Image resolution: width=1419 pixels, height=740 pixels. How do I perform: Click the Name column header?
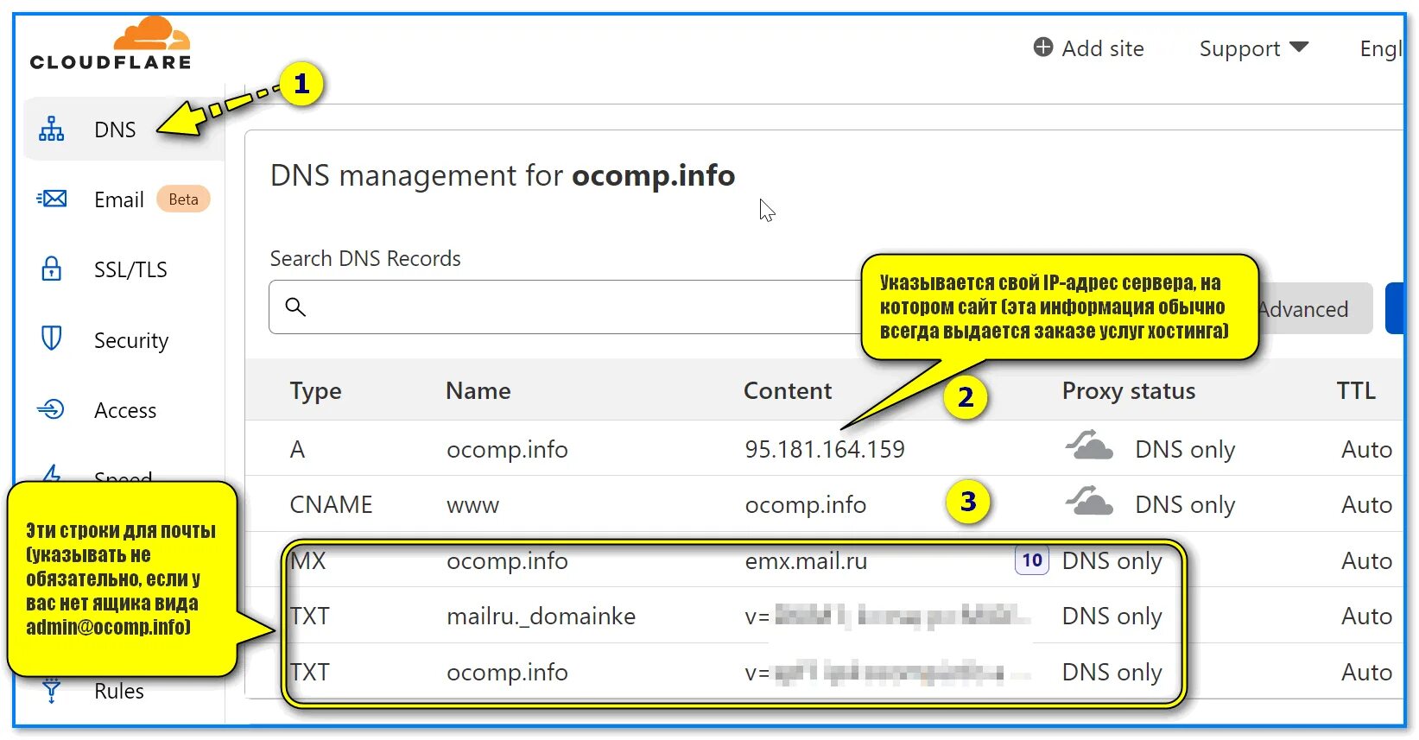click(478, 390)
